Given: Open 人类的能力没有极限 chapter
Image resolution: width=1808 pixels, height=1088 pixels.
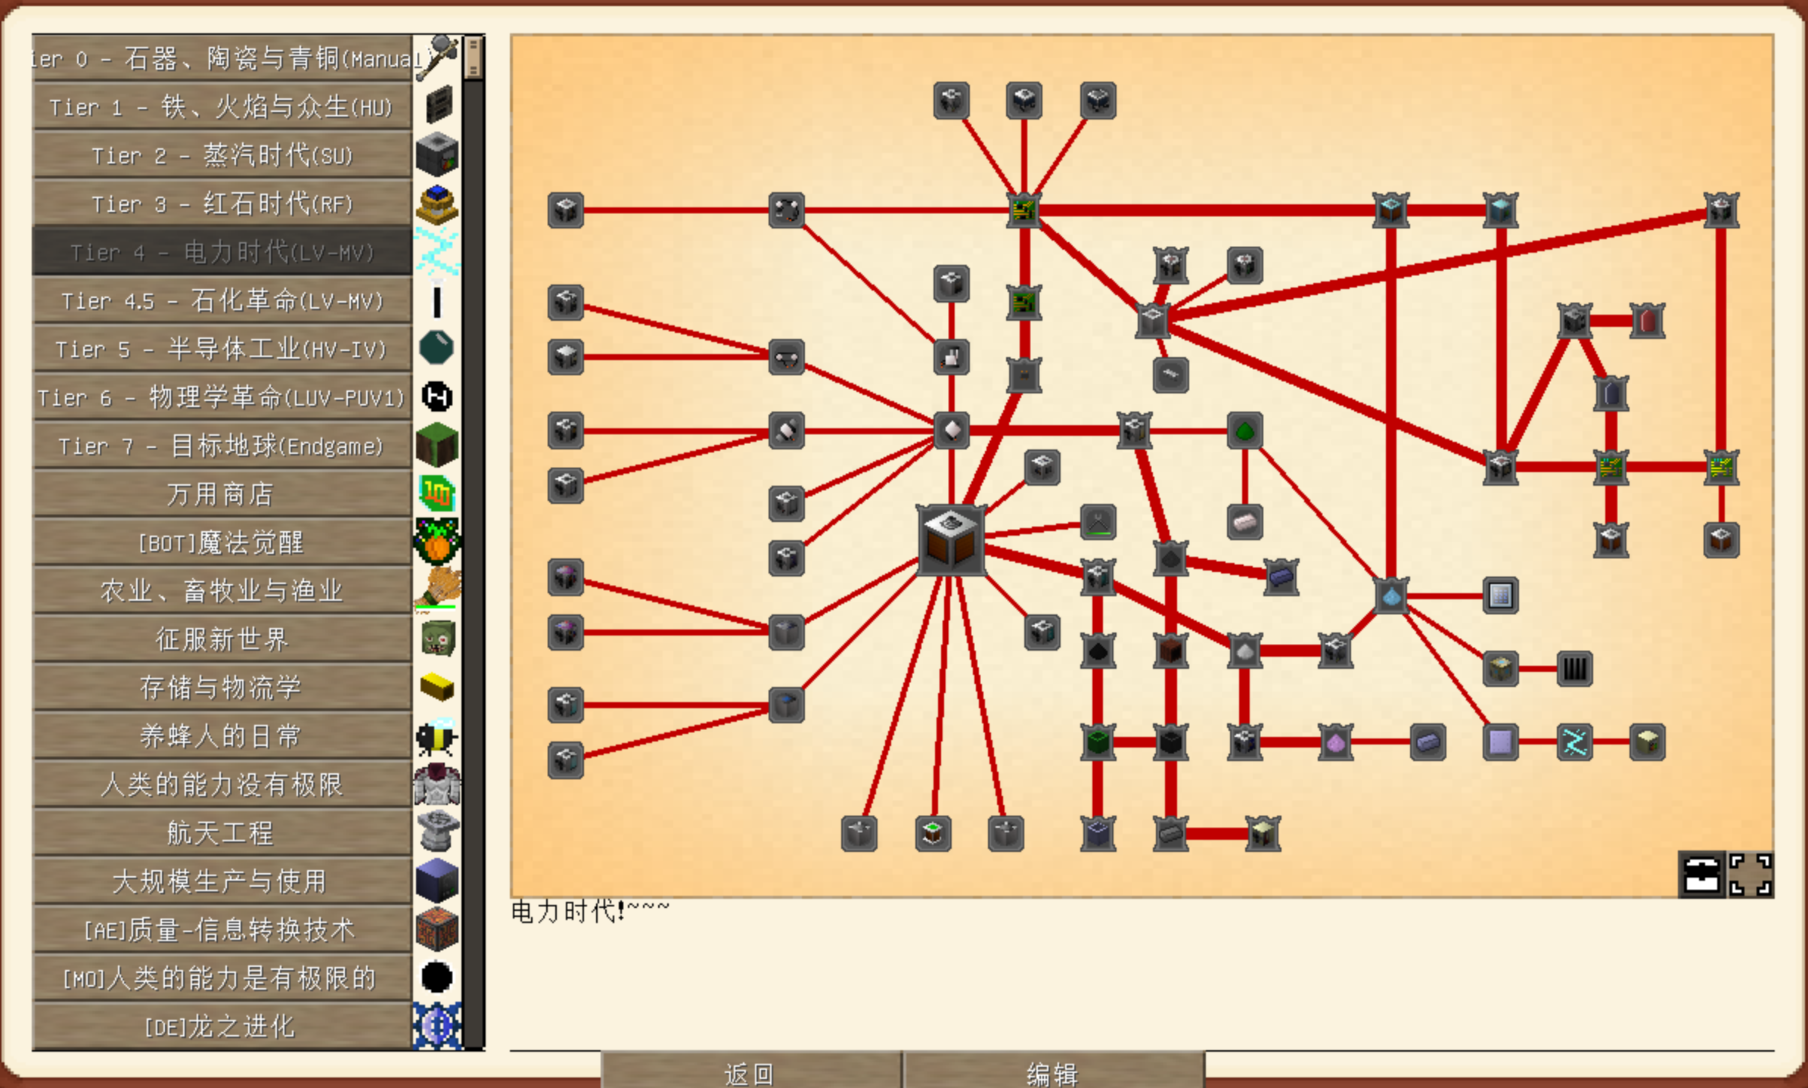Looking at the screenshot, I should click(222, 785).
